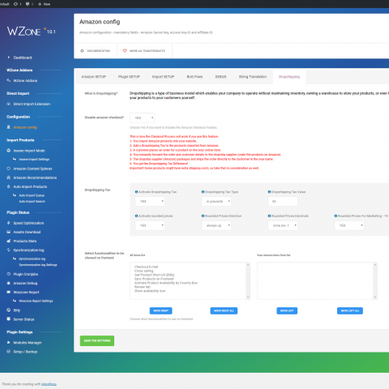Expand the Dropshipping Tax Type select box

(216, 201)
